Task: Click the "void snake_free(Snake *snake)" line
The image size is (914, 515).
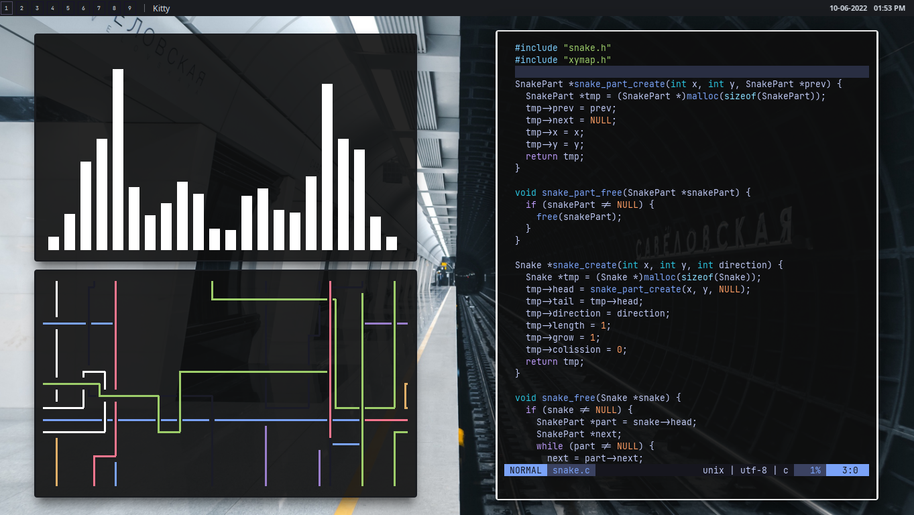Action: (x=598, y=398)
